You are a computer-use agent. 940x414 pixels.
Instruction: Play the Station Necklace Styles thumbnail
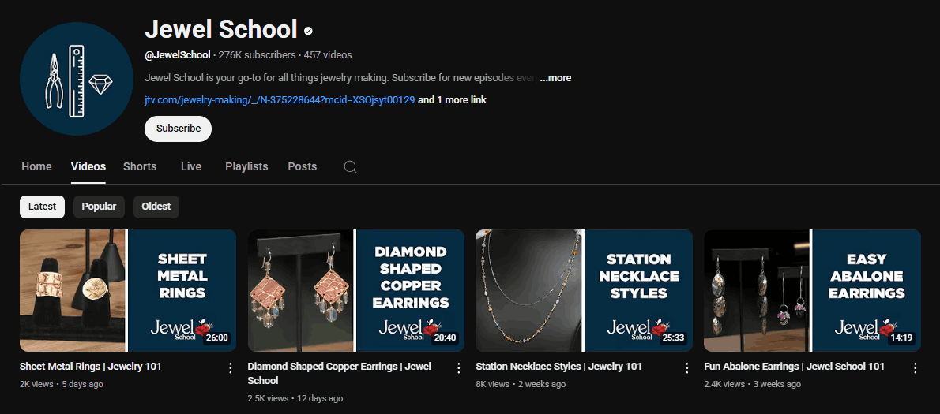coord(584,290)
